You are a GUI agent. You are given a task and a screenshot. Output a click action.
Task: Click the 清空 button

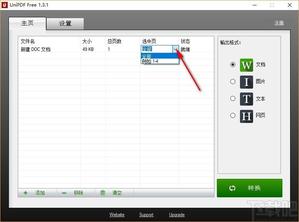(115, 193)
